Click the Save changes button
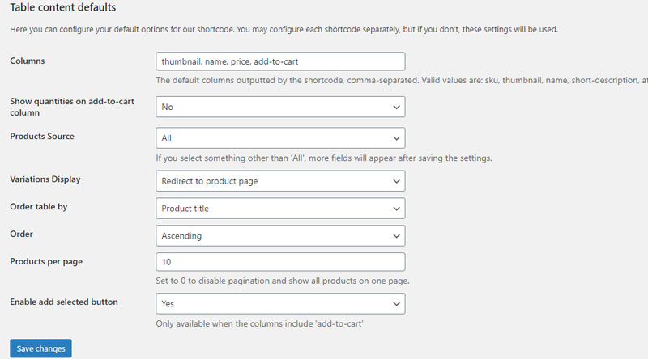Viewport: 648px width, 359px height. click(x=41, y=348)
